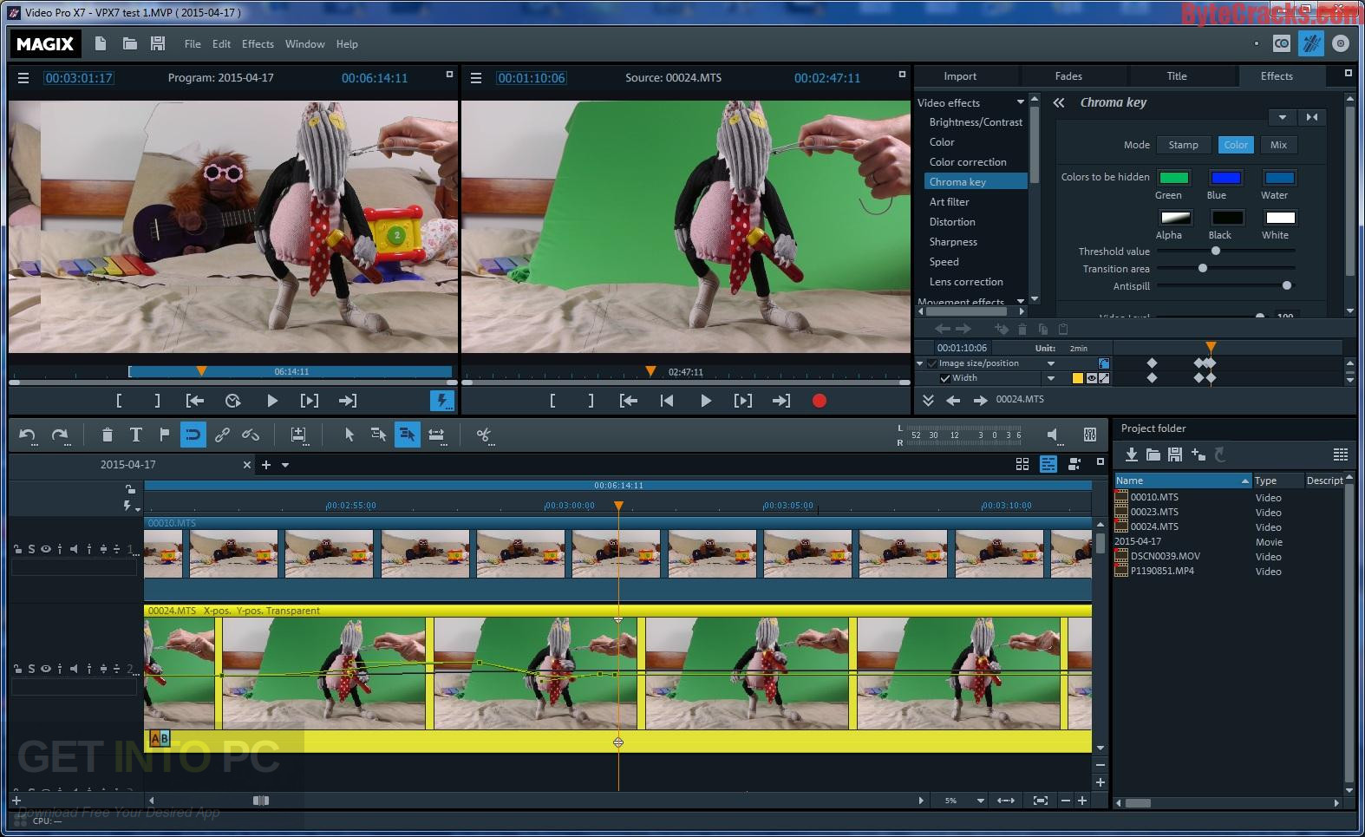The image size is (1365, 837).
Task: Solo track 2 with S button
Action: (32, 669)
